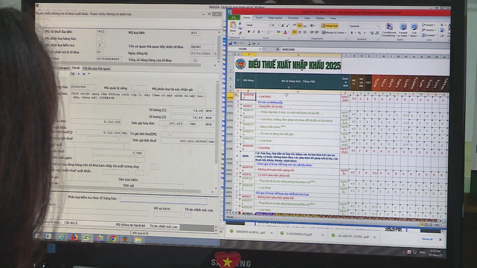This screenshot has height=268, width=477.
Task: Toggle Bold formatting in Excel ribbon
Action: pyautogui.click(x=249, y=31)
